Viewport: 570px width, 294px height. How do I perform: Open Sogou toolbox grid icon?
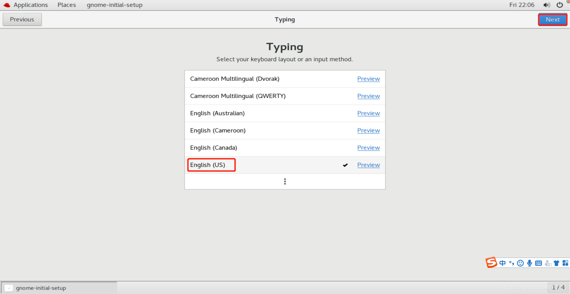pyautogui.click(x=565, y=263)
